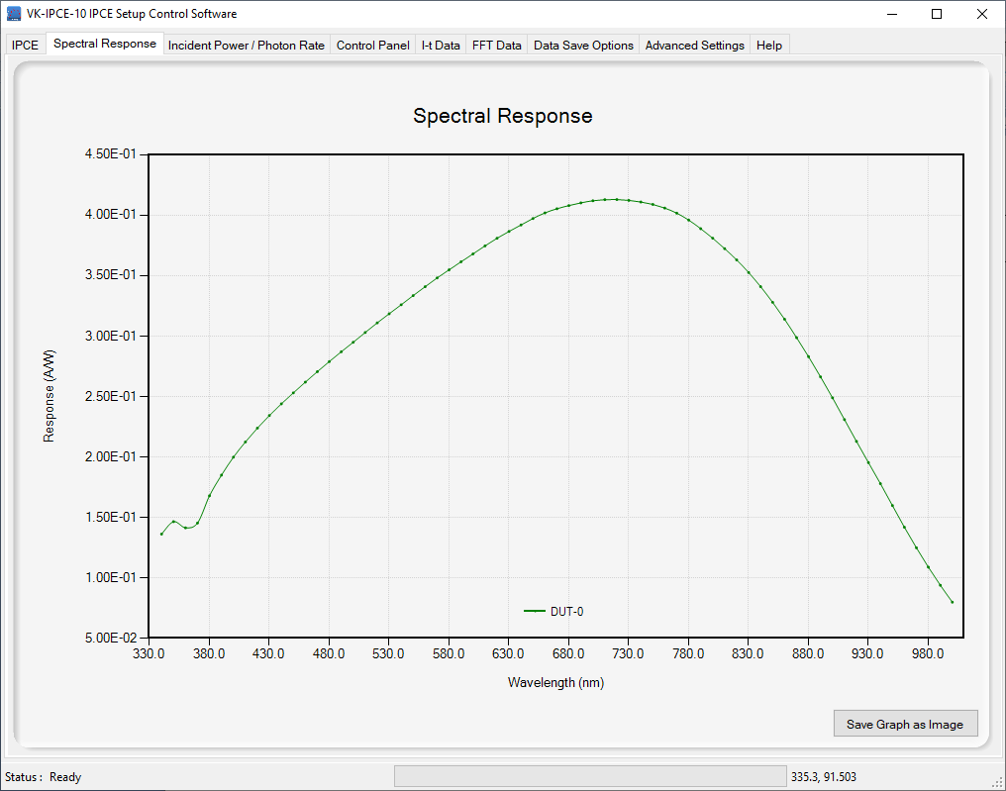Open the Help tab
Screen dimensions: 1006x791
(768, 46)
